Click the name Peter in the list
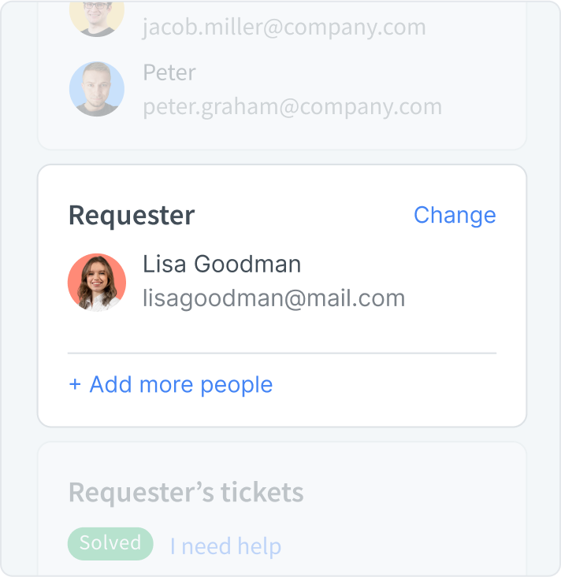Image resolution: width=561 pixels, height=577 pixels. point(169,72)
